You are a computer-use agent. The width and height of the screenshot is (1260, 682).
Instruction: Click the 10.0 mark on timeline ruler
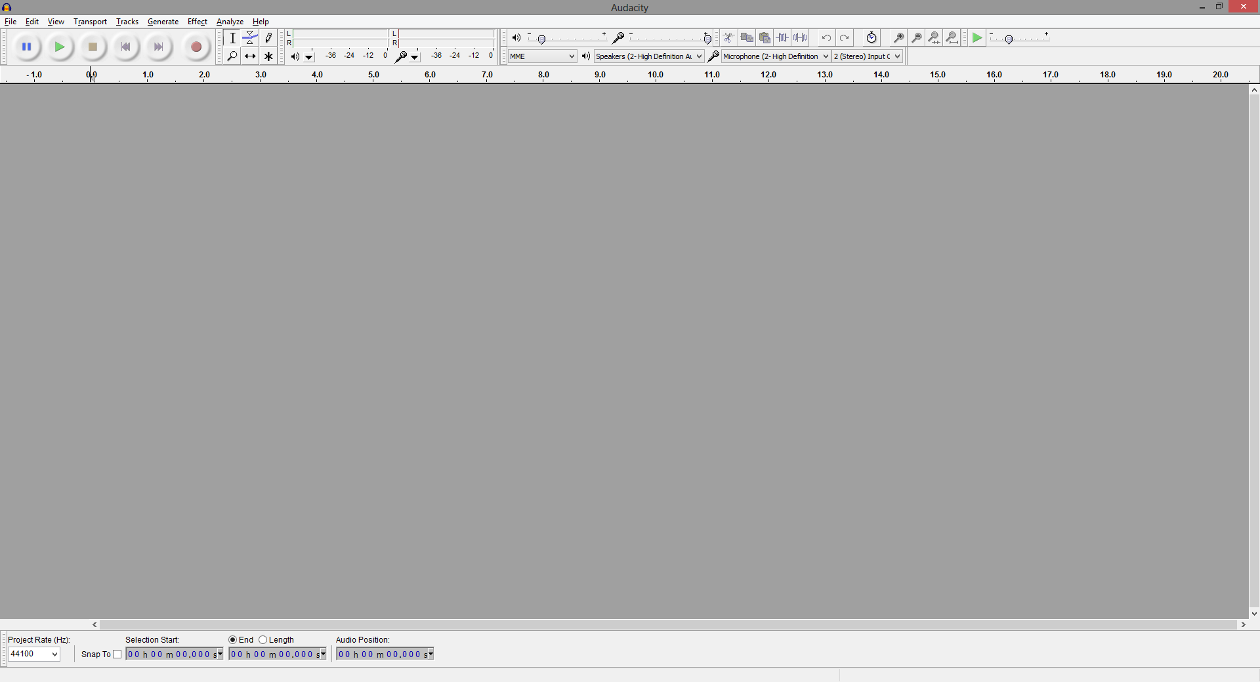click(656, 75)
